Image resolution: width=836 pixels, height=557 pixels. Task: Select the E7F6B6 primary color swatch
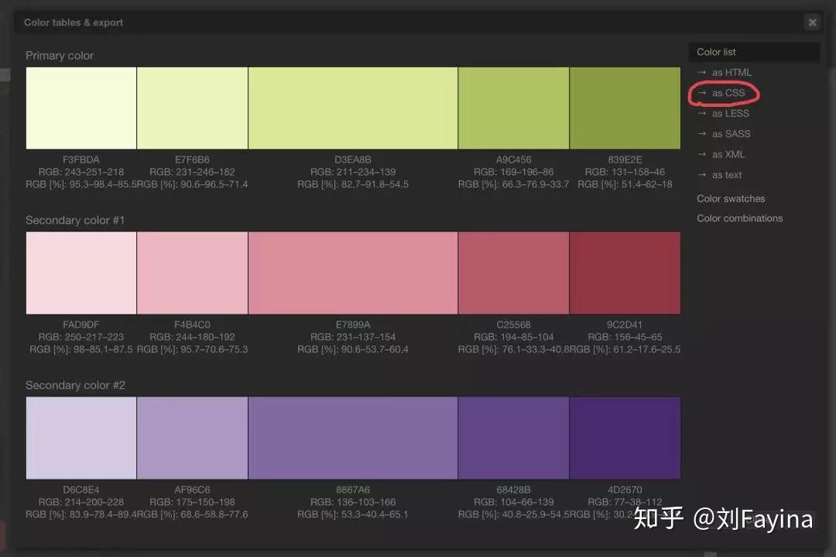pos(192,108)
